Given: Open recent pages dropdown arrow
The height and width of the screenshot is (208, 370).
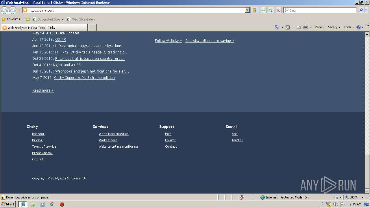Looking at the screenshot, I should pyautogui.click(x=19, y=10).
